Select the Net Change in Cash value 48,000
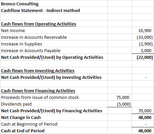The image size is (154, 134). (145, 118)
